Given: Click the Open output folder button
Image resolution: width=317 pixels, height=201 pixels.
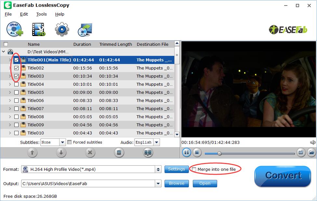Looking at the screenshot, I should click(x=205, y=183).
